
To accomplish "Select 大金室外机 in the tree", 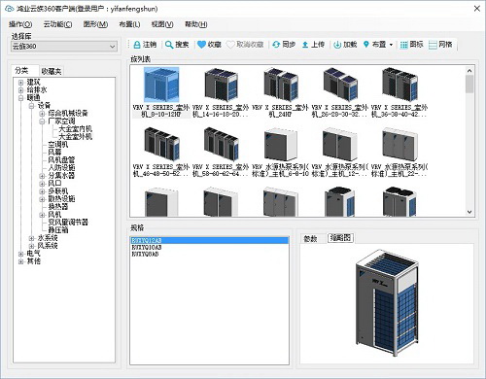I will 75,137.
